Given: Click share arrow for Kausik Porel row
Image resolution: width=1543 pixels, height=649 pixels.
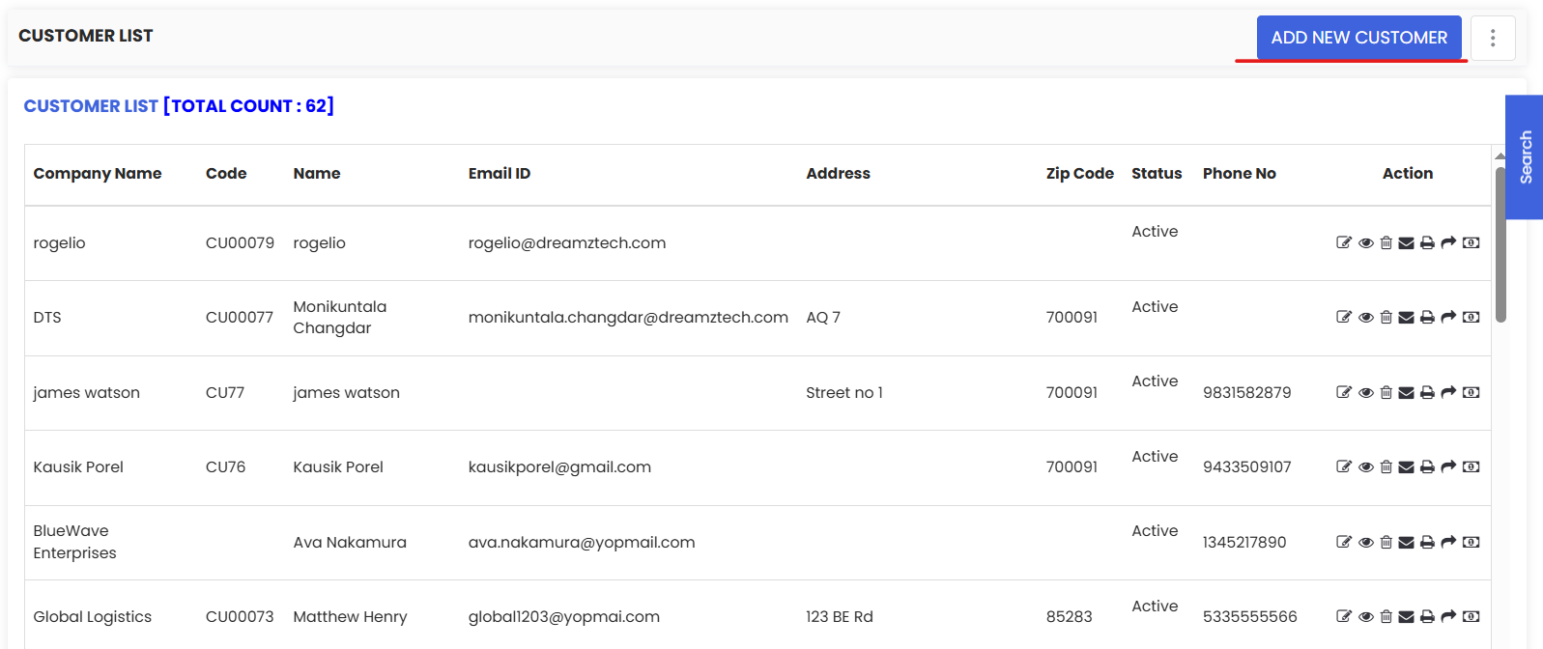Looking at the screenshot, I should tap(1448, 466).
